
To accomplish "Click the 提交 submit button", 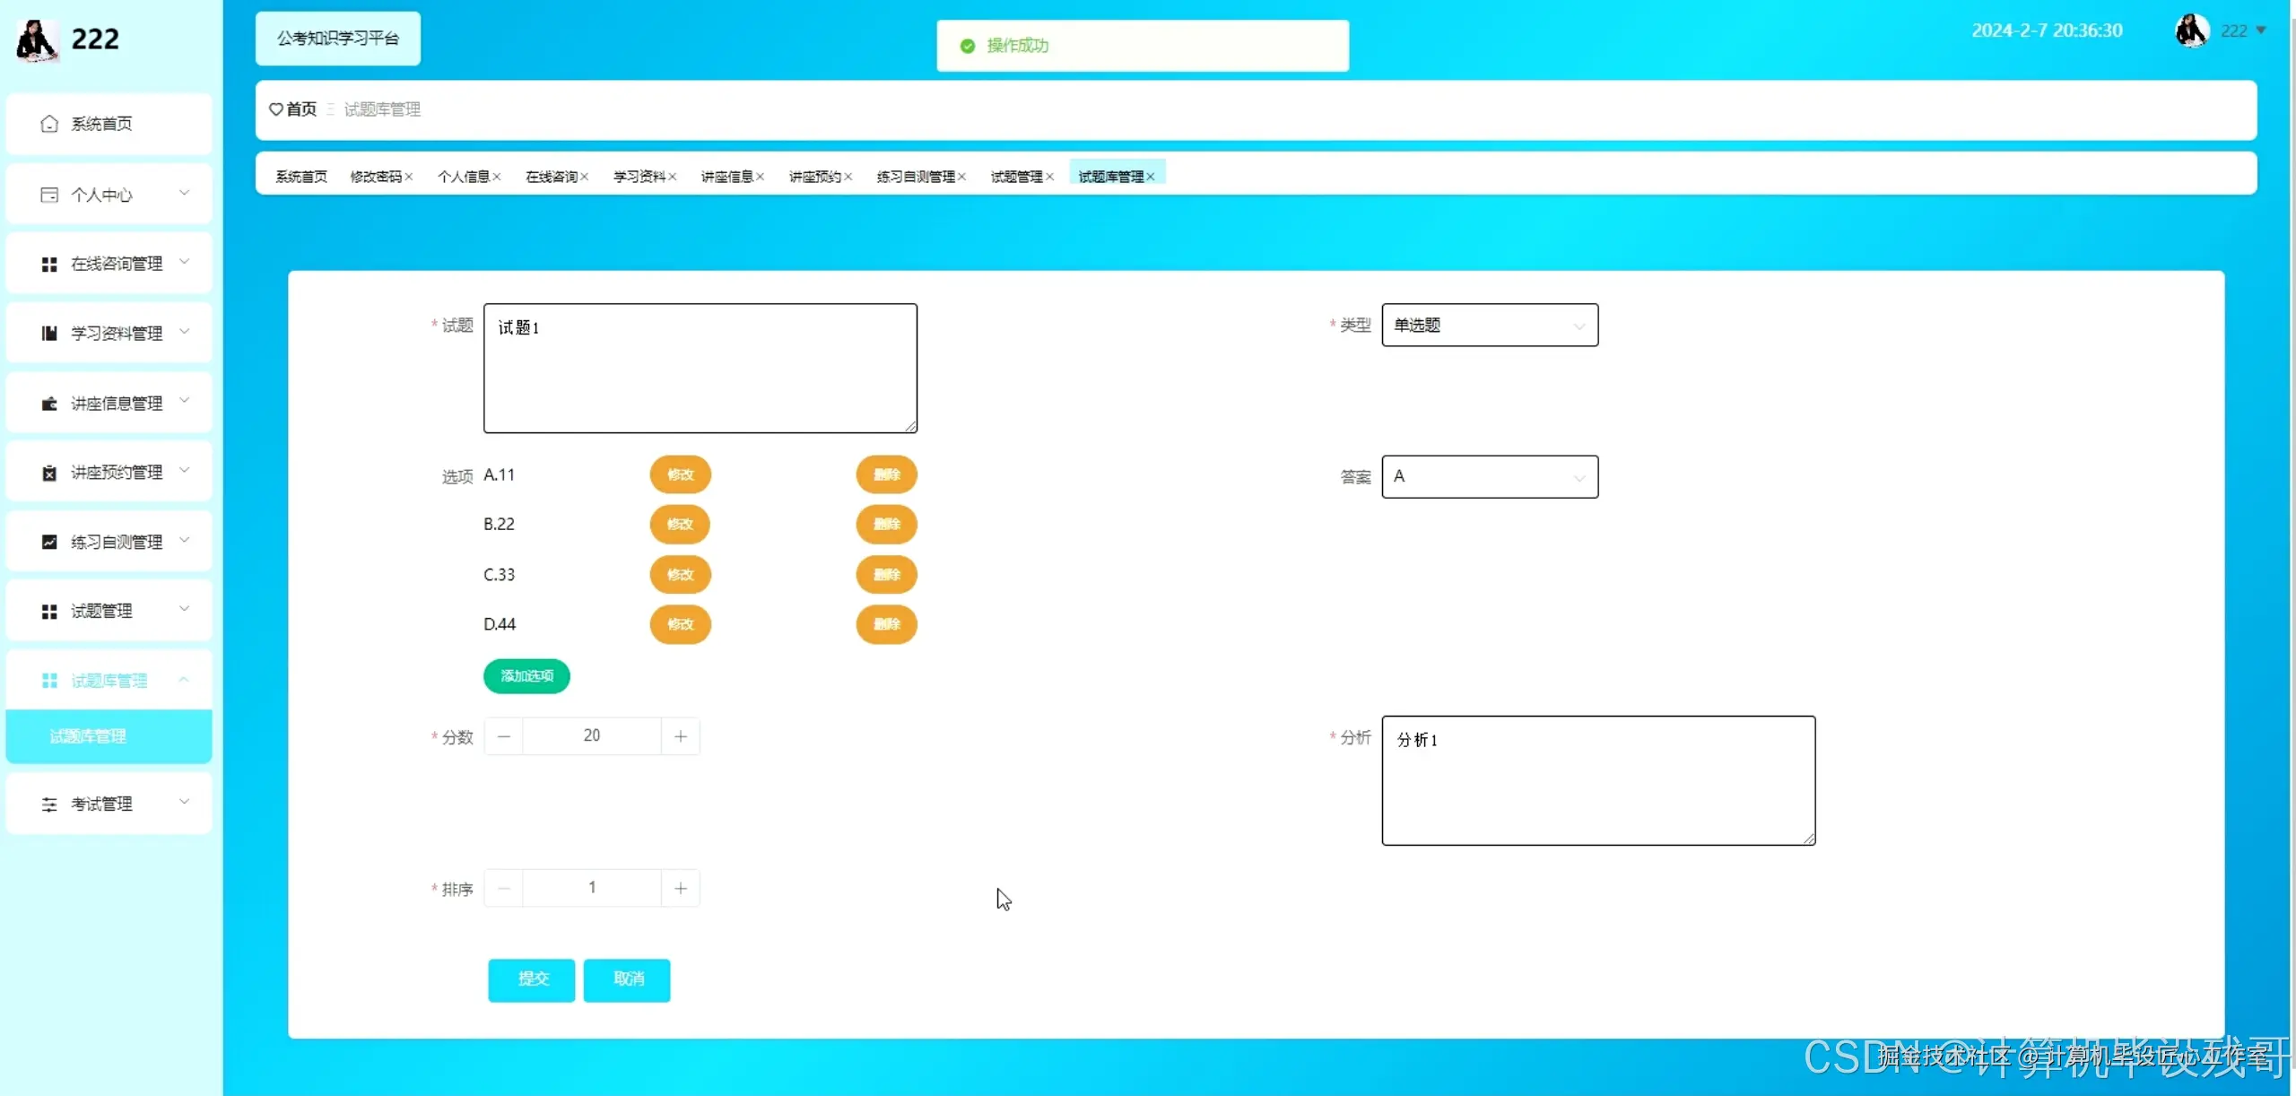I will (531, 979).
